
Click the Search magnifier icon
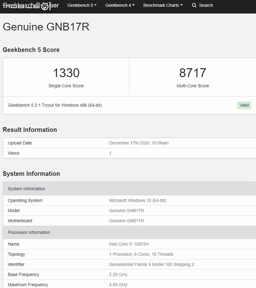tap(194, 5)
